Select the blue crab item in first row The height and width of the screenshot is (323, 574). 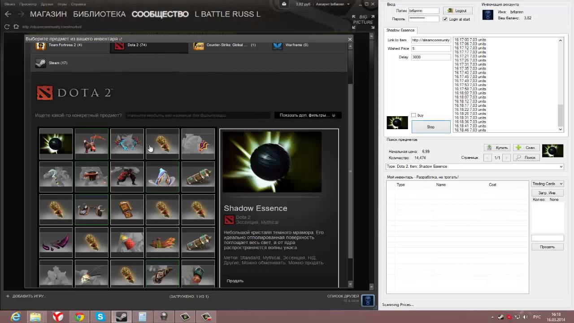tap(127, 144)
